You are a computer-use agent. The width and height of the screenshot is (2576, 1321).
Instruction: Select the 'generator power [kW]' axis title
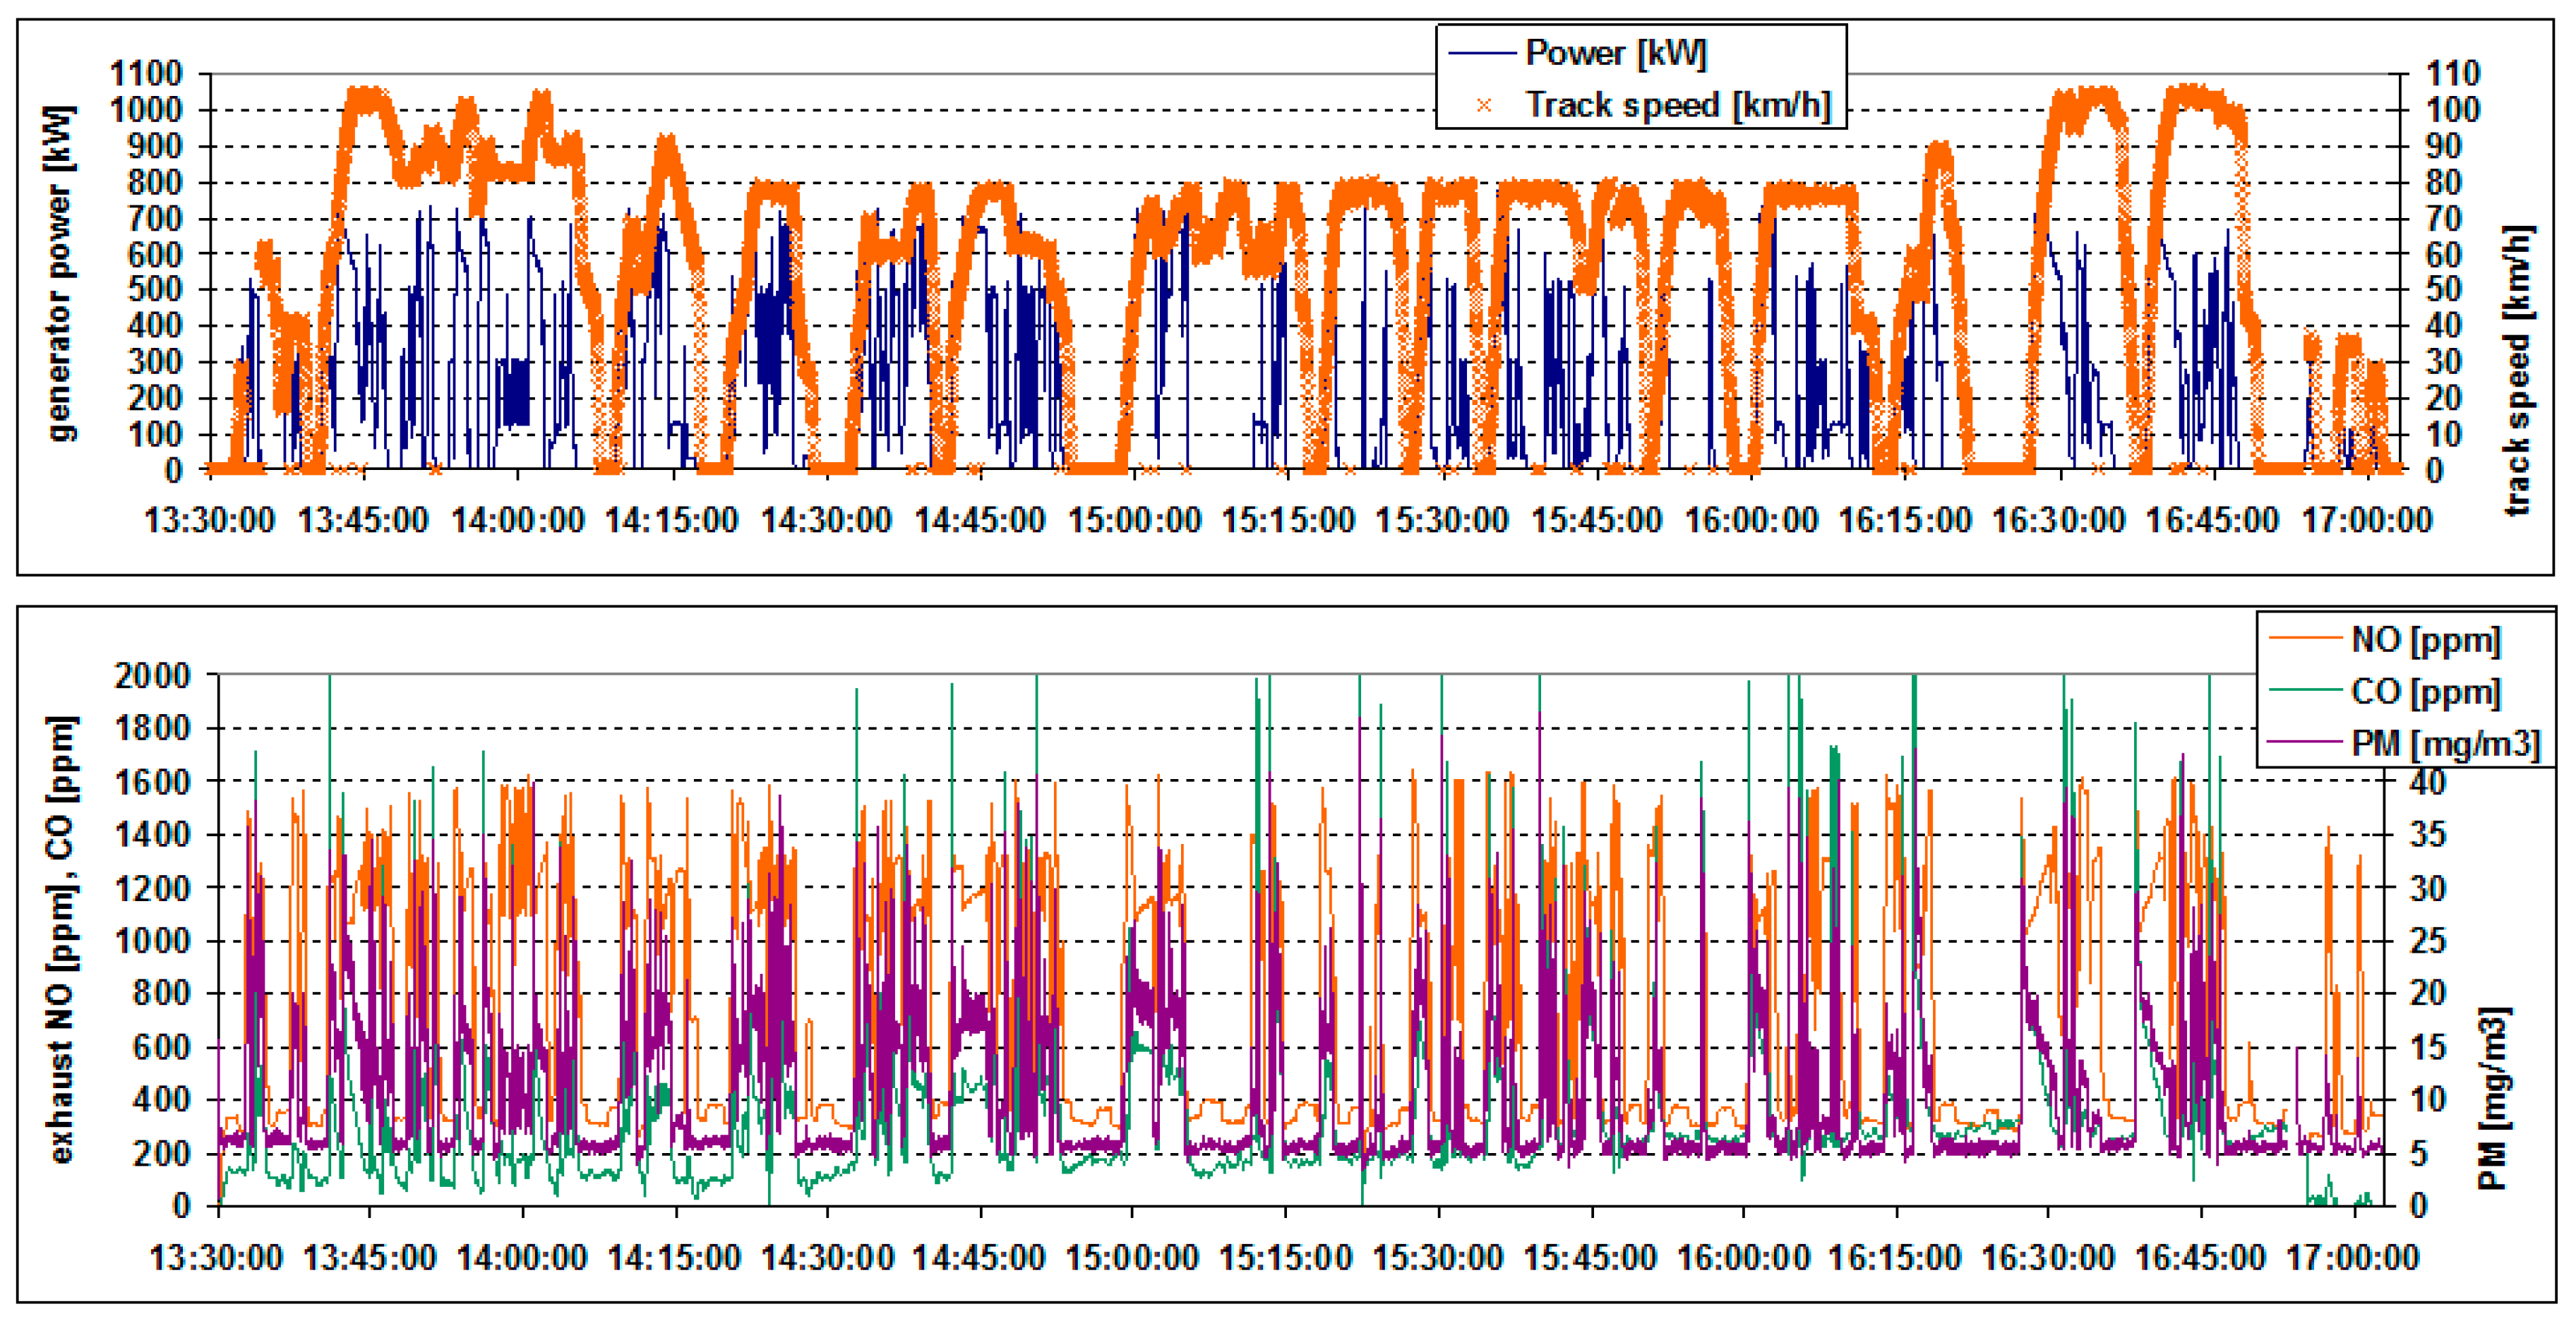[x=61, y=273]
